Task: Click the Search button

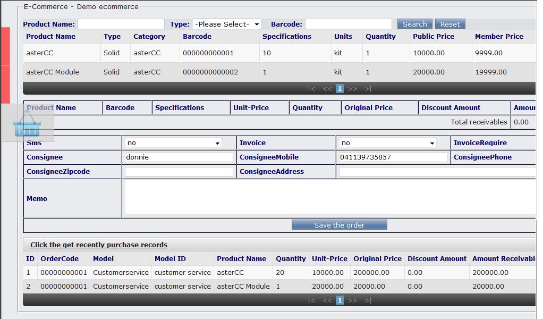Action: coord(415,24)
